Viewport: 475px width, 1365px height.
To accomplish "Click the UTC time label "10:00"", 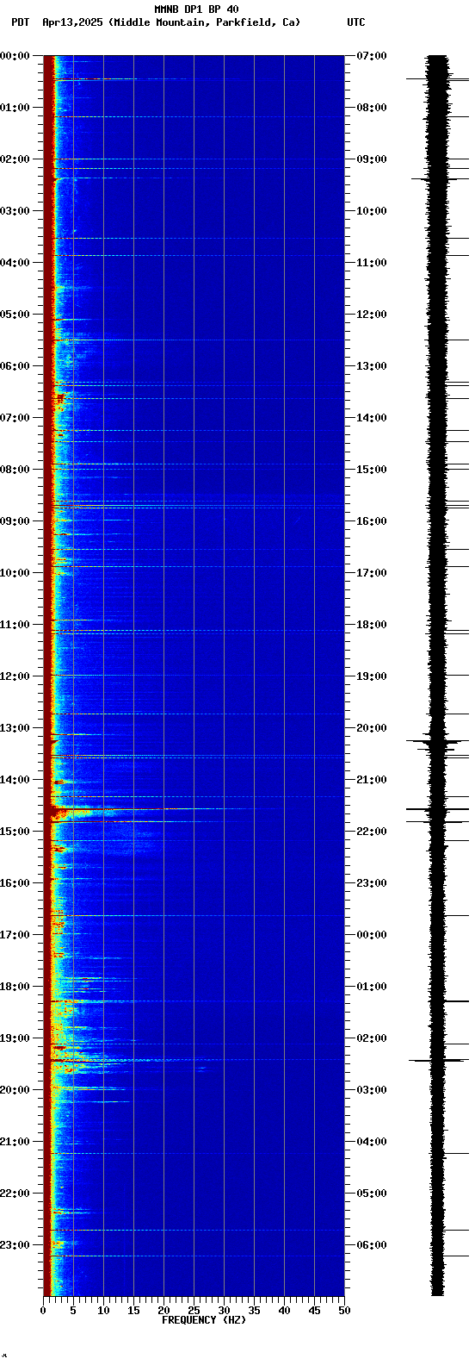I will [372, 211].
